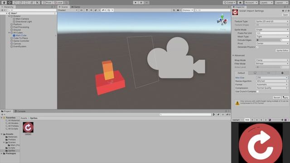Image resolution: width=290 pixels, height=163 pixels.
Task: Toggle the Generate Physics checkbox
Action: (257, 47)
